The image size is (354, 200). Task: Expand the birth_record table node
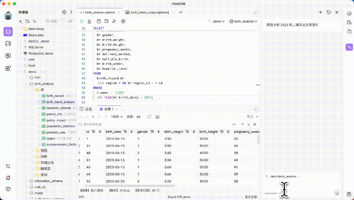pyautogui.click(x=39, y=96)
